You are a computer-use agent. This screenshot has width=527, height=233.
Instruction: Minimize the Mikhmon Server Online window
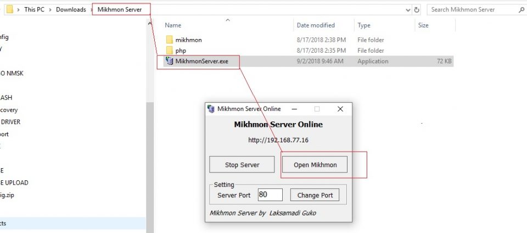[294, 109]
